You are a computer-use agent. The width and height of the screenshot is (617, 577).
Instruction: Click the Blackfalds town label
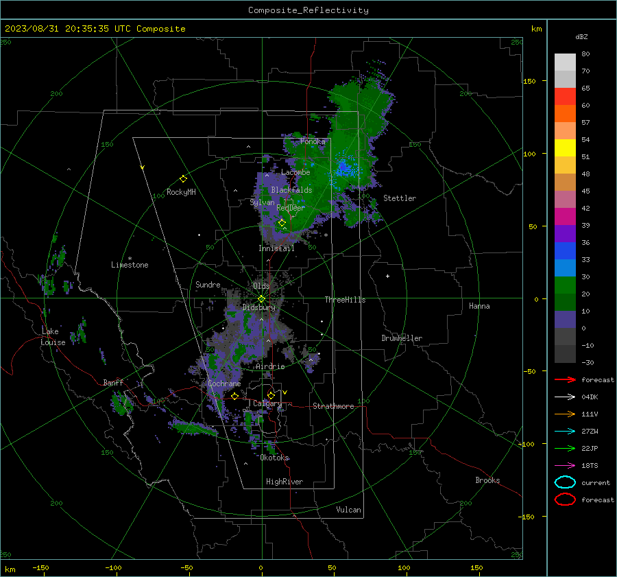tap(291, 190)
